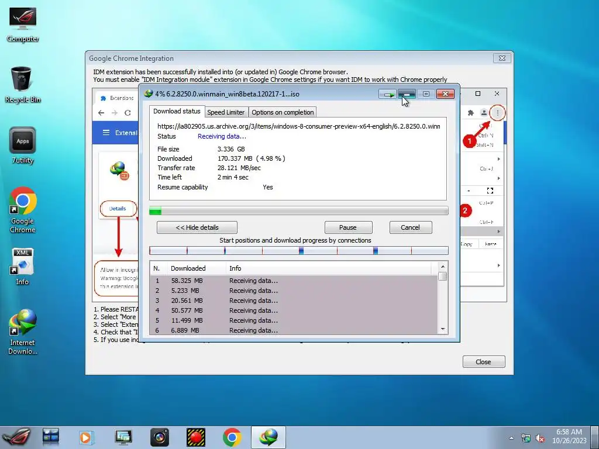Click the green download progress bar
Image resolution: width=599 pixels, height=449 pixels.
coord(299,210)
